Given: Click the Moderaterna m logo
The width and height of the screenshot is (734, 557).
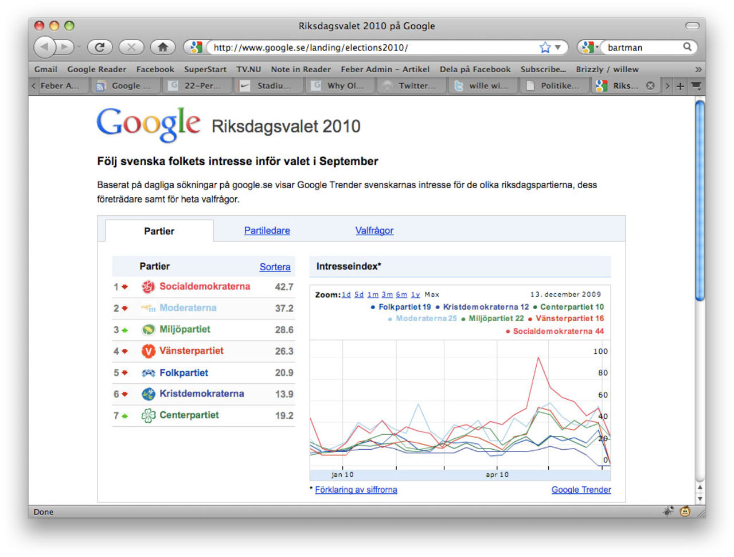Looking at the screenshot, I should pyautogui.click(x=148, y=308).
